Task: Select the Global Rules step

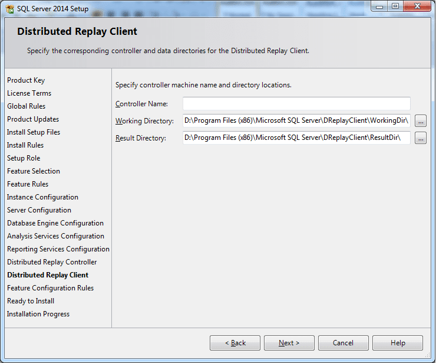Action: coord(26,106)
